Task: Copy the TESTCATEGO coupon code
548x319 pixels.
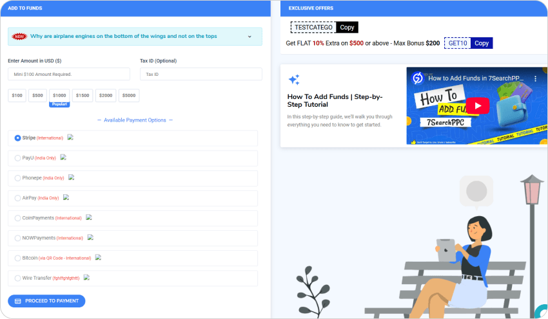Action: pos(347,28)
